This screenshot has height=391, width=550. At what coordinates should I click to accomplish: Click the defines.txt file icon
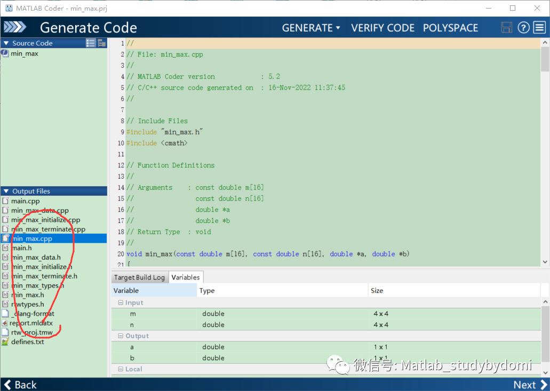tap(5, 341)
